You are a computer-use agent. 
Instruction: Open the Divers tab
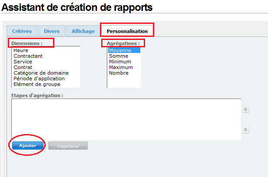52,31
